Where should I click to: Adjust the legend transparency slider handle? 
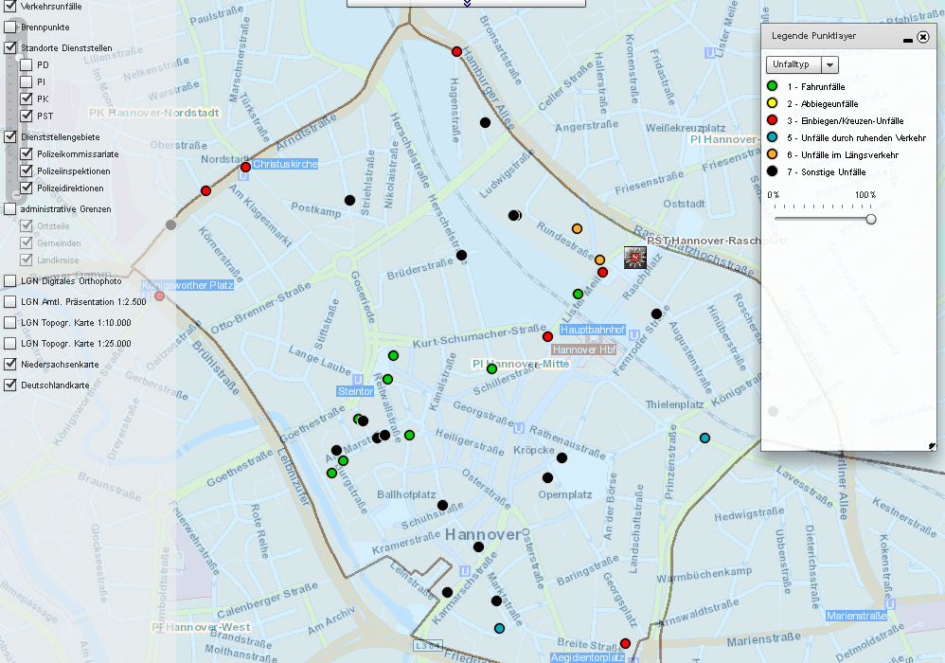pyautogui.click(x=871, y=220)
